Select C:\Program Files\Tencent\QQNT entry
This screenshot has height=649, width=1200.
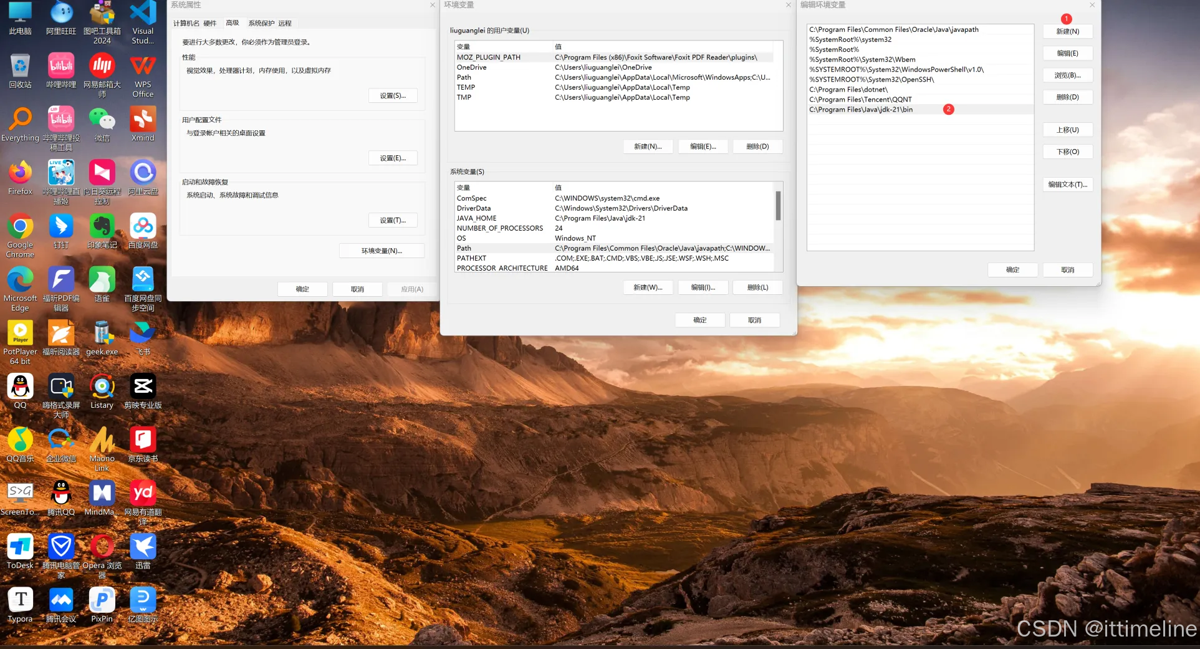[x=920, y=100]
